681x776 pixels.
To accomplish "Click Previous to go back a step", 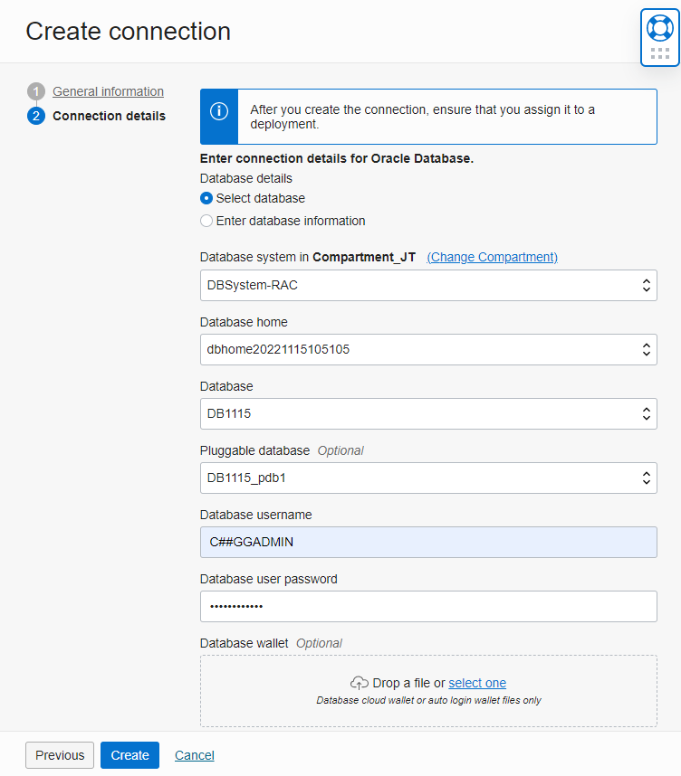I will click(59, 754).
